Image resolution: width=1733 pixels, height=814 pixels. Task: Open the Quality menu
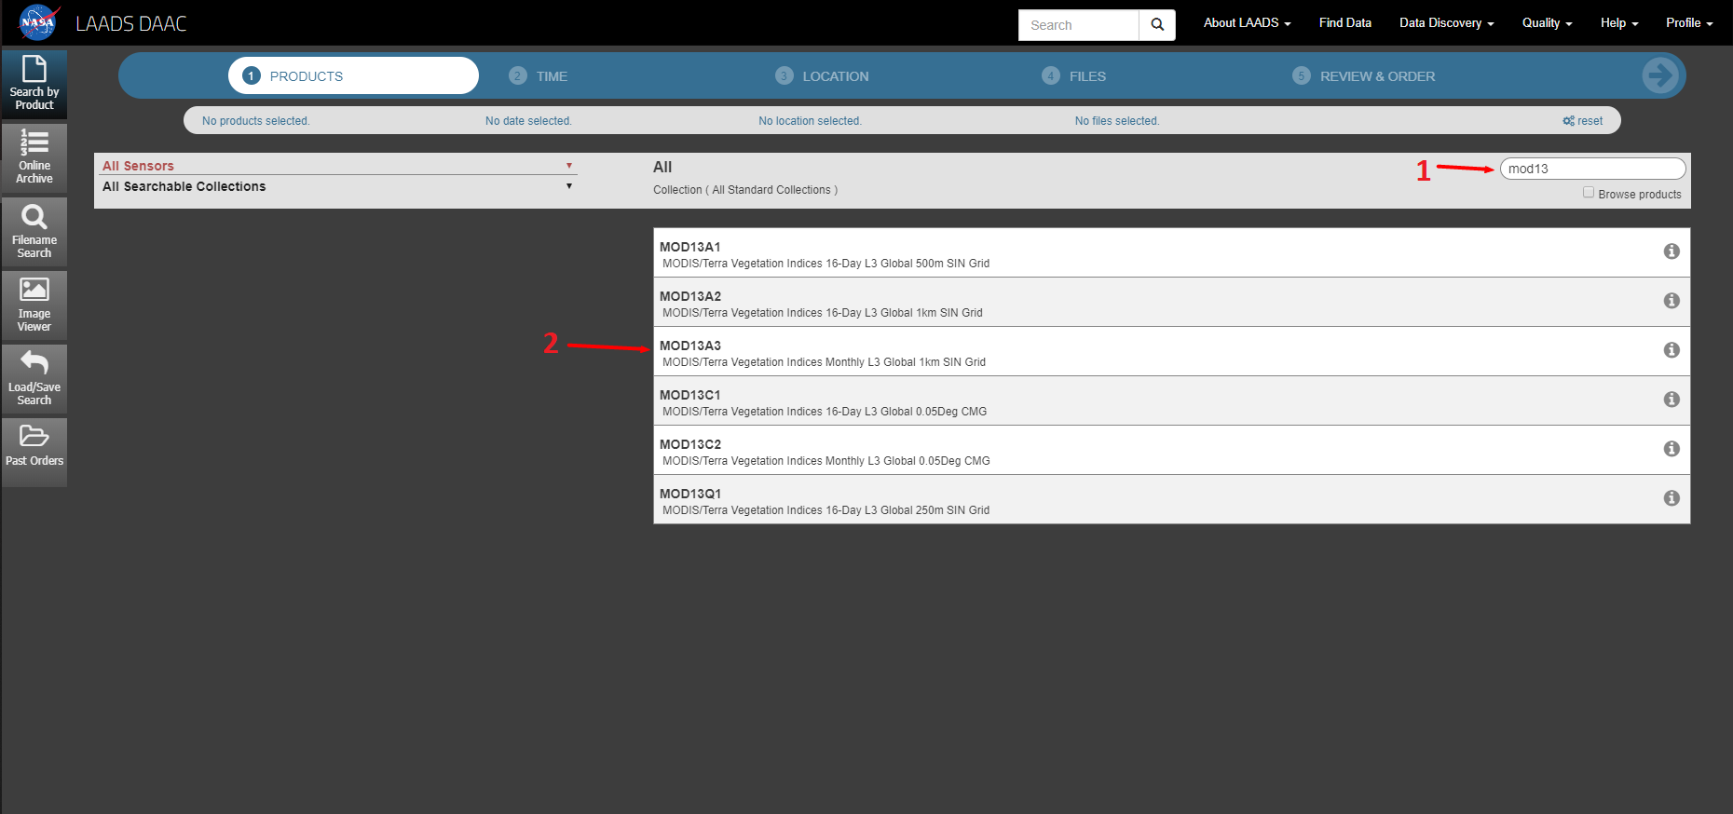pos(1547,23)
